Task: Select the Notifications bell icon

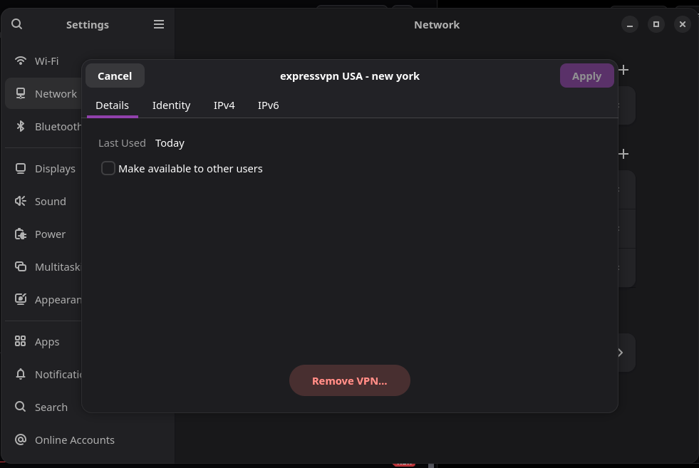Action: point(21,374)
